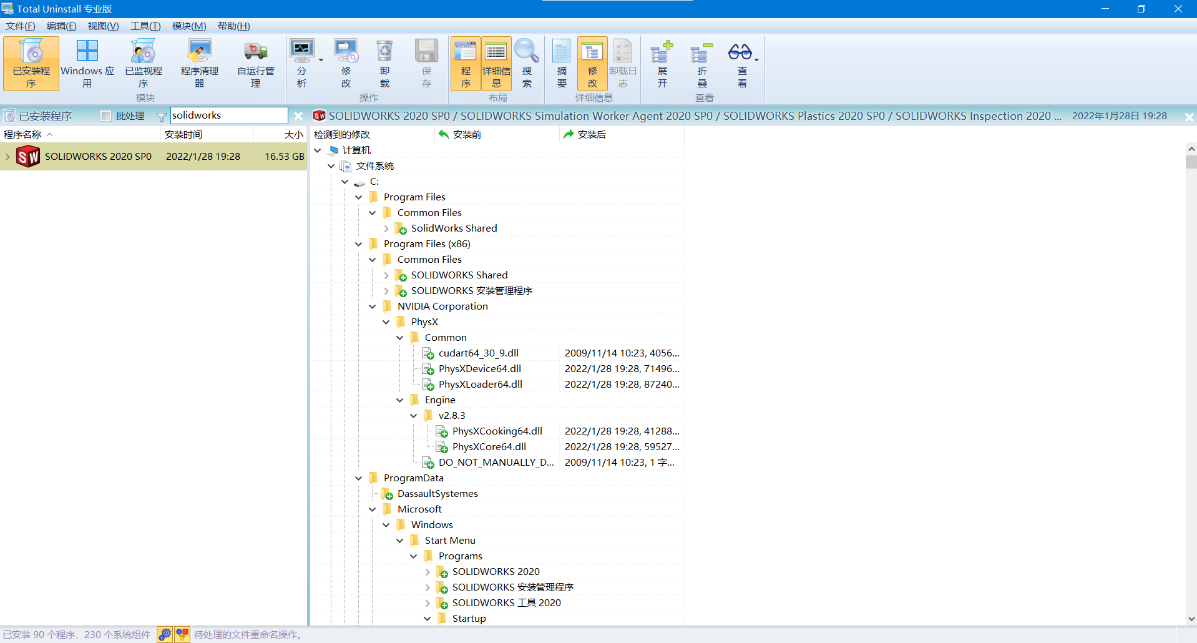
Task: Select PhysXCore64.dll in the tree
Action: click(489, 446)
